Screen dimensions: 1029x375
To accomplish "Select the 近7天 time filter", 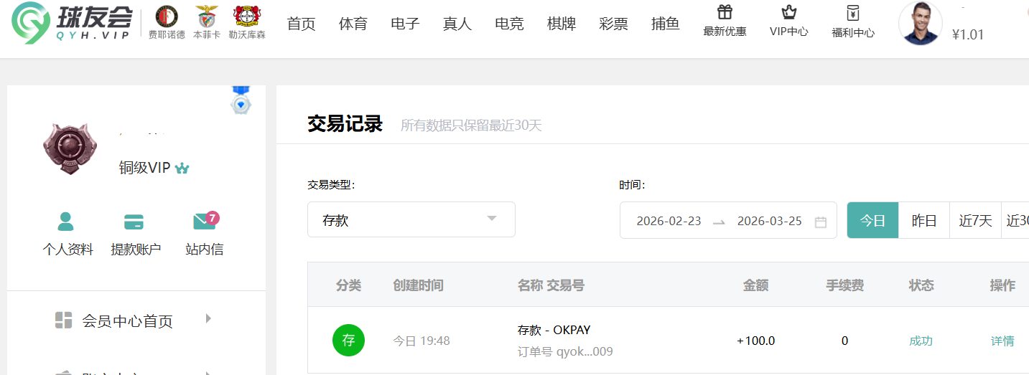I will (x=975, y=221).
